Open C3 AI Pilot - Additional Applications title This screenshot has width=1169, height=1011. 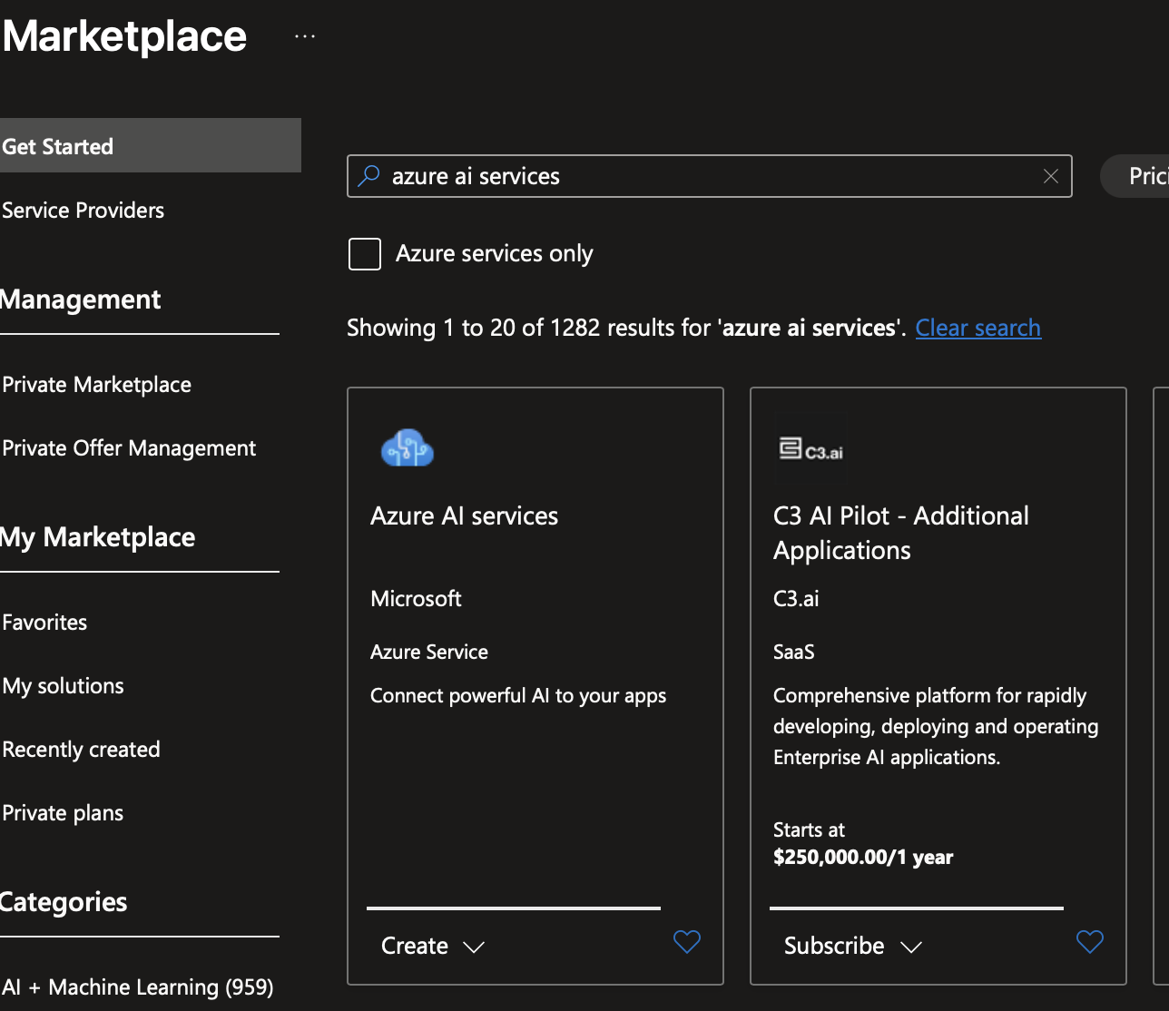[901, 533]
